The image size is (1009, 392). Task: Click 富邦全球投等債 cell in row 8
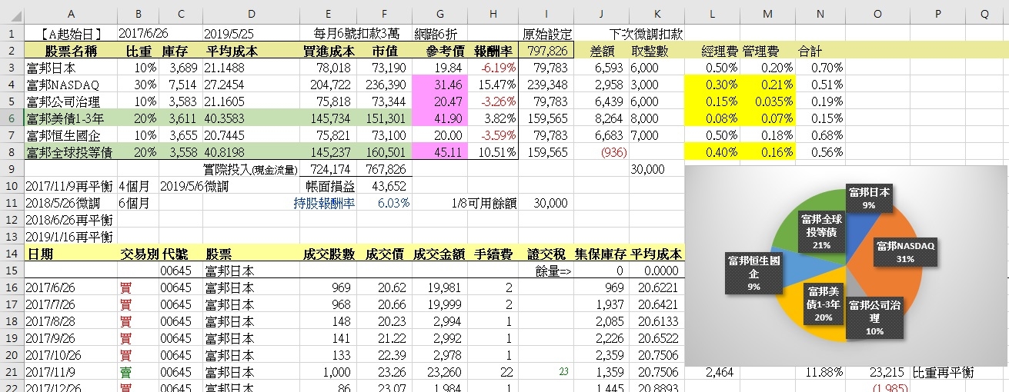point(71,152)
